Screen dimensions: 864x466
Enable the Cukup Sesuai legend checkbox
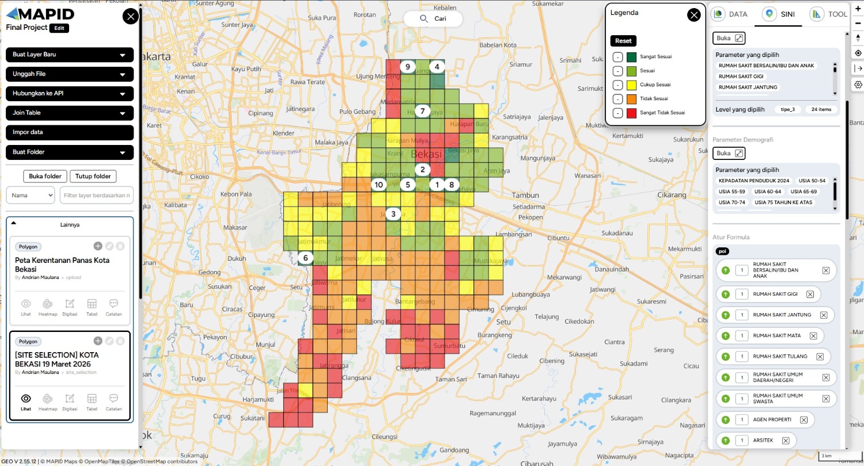point(617,84)
